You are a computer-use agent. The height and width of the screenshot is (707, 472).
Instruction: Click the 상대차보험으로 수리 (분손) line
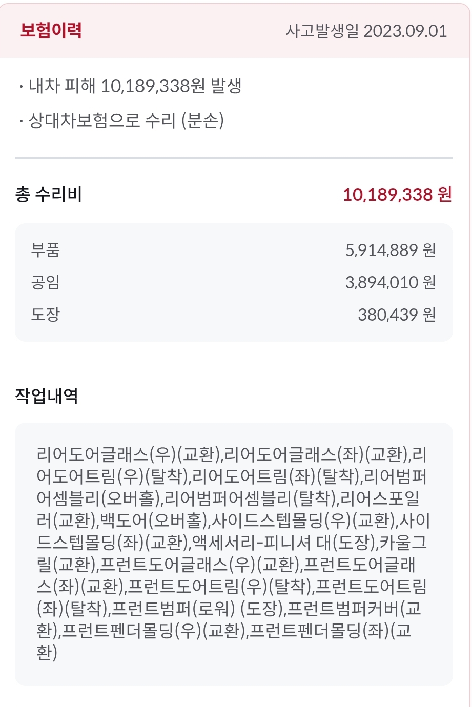[x=126, y=120]
